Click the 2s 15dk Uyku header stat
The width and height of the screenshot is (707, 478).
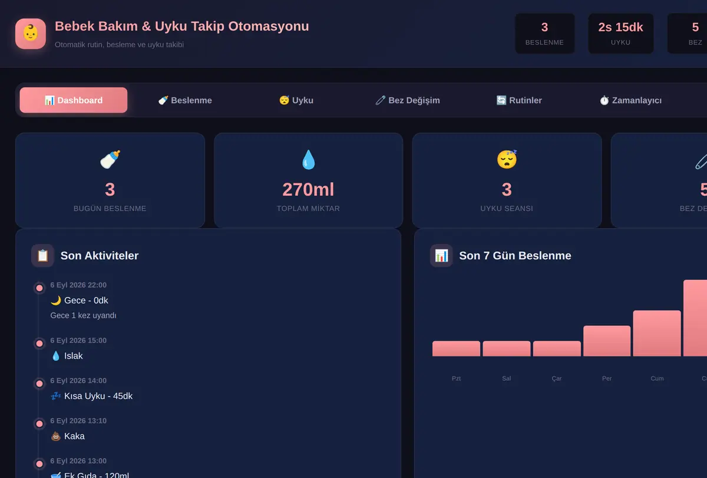(620, 34)
